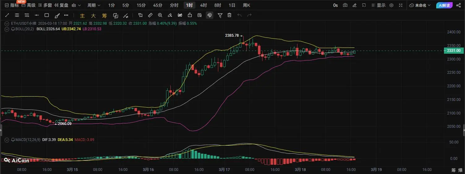Viewport: 465px width, 174px height.
Task: Switch to the 8时 timeframe
Action: coord(218,5)
